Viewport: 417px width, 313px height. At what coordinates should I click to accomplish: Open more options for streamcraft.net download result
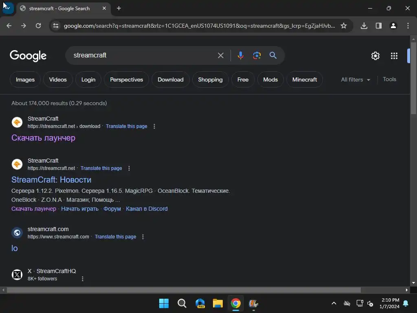click(x=154, y=126)
